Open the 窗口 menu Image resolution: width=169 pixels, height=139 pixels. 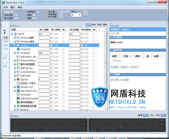(x=13, y=7)
